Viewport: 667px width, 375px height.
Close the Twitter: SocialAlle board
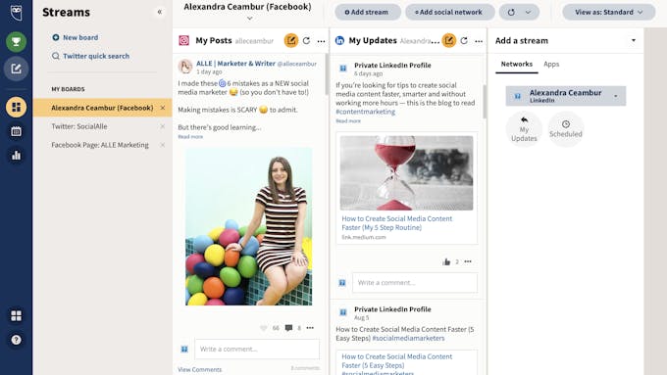pyautogui.click(x=163, y=126)
